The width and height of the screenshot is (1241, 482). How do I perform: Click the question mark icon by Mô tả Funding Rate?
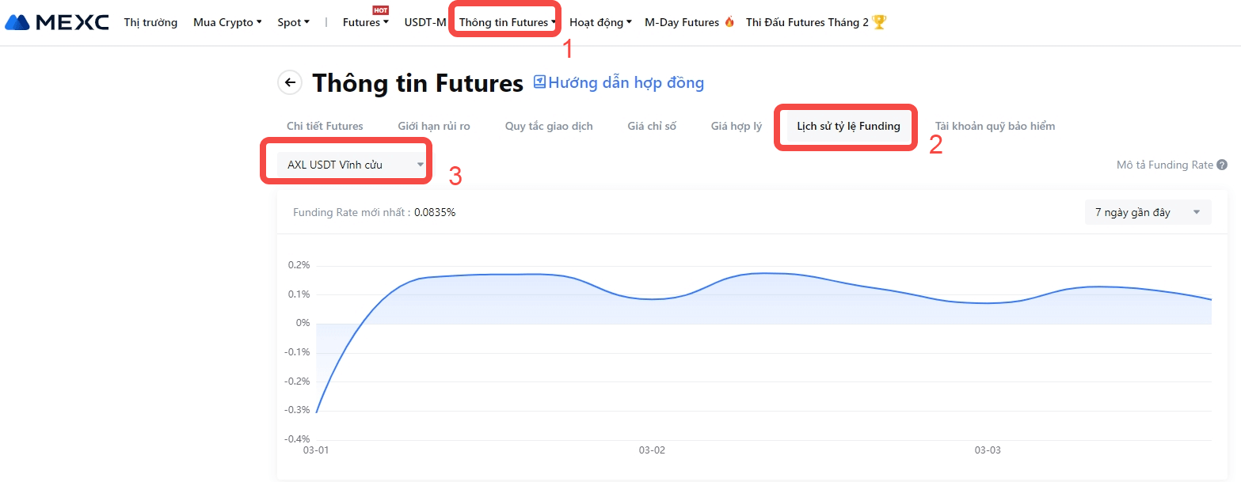pos(1222,165)
